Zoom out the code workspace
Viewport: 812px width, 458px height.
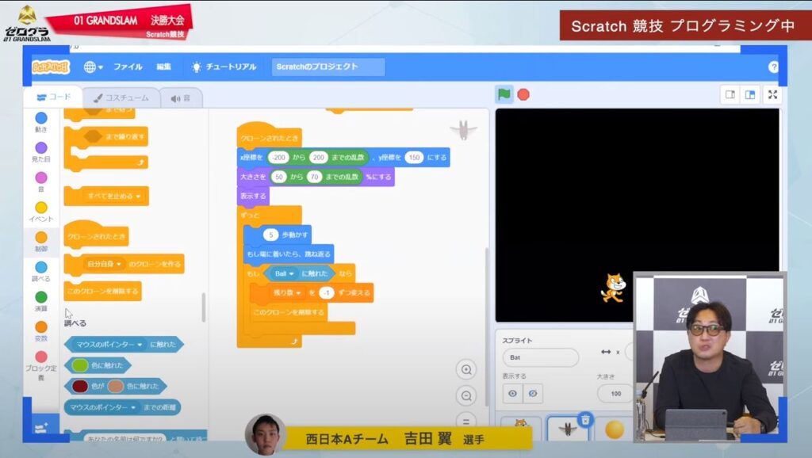pos(467,395)
